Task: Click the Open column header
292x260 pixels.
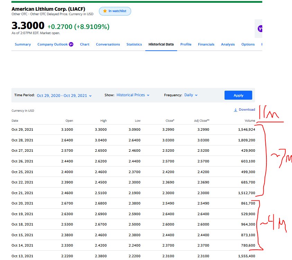Action: [x=69, y=121]
